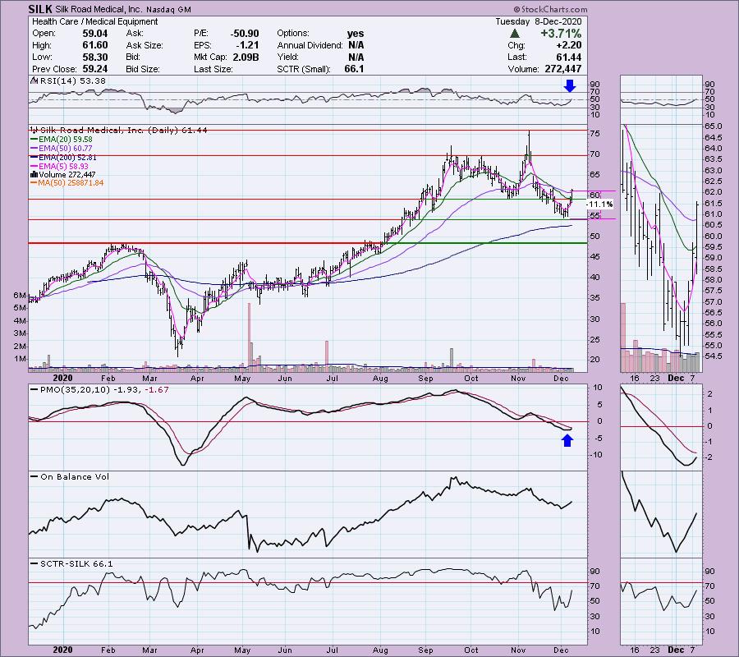Click the 75 price axis label
739x657 pixels.
tap(594, 134)
